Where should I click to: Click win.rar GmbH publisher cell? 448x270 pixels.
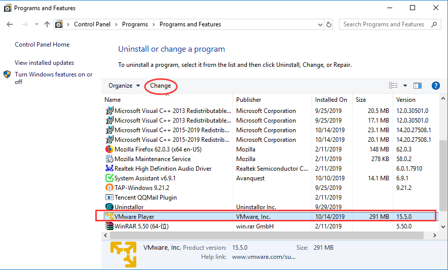(x=255, y=226)
